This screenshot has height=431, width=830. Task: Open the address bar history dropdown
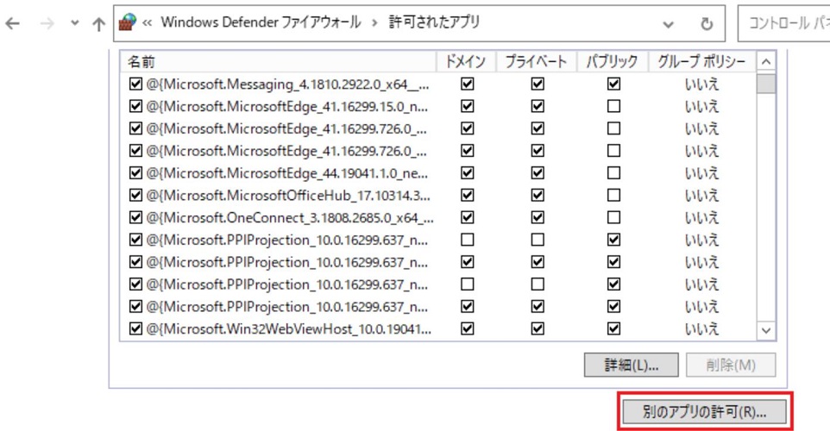(669, 24)
